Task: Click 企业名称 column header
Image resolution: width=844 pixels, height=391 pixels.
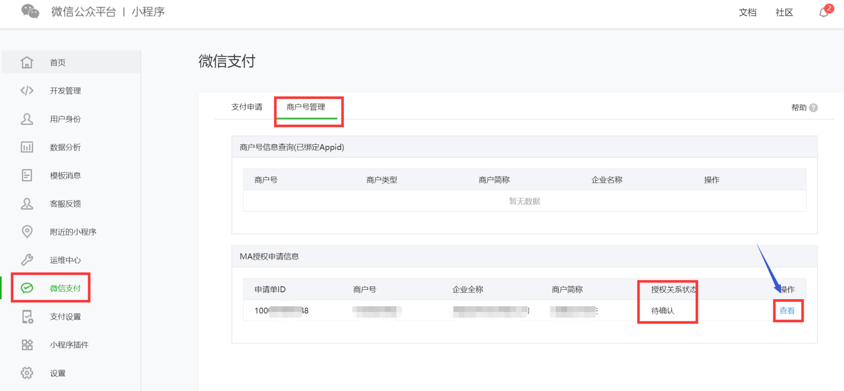Action: (x=607, y=180)
